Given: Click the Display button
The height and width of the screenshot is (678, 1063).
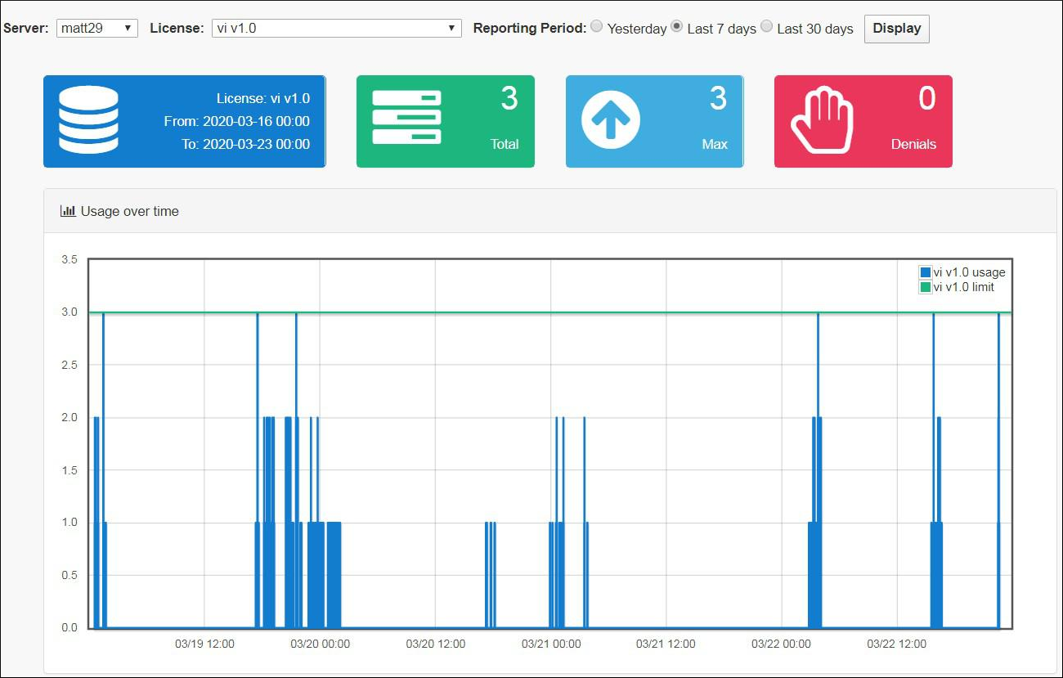Looking at the screenshot, I should 896,29.
